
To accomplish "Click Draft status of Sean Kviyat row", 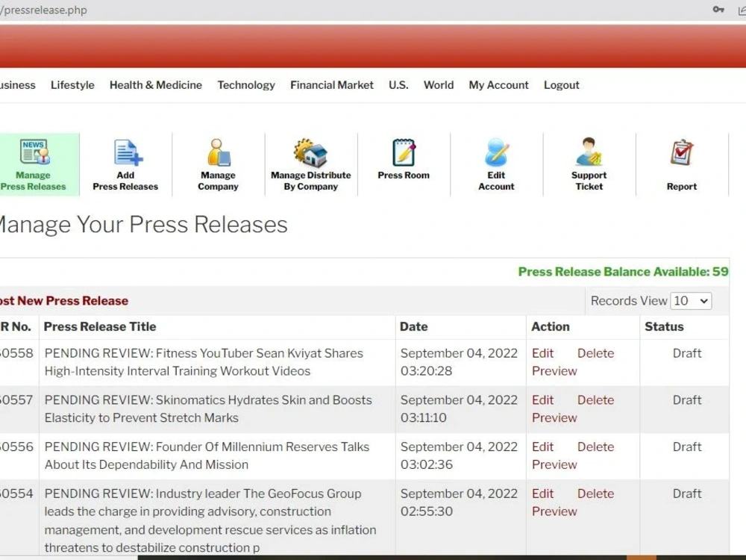I will [x=686, y=353].
